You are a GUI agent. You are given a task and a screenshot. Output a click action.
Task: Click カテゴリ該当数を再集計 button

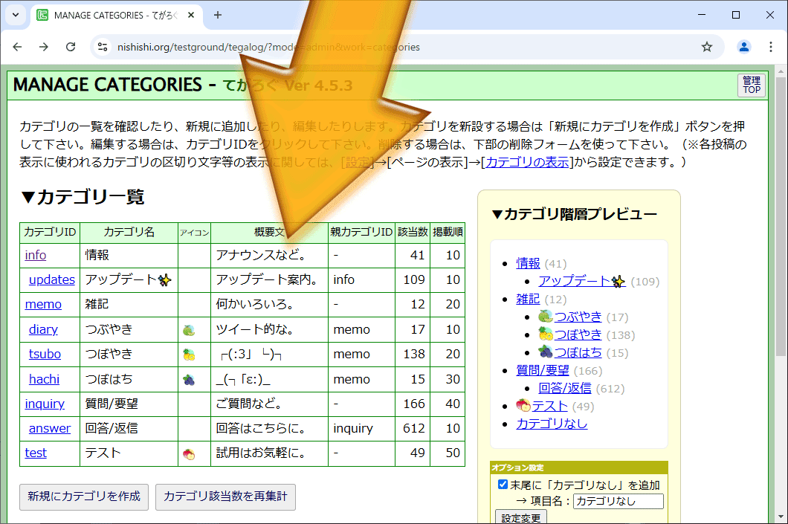[226, 496]
